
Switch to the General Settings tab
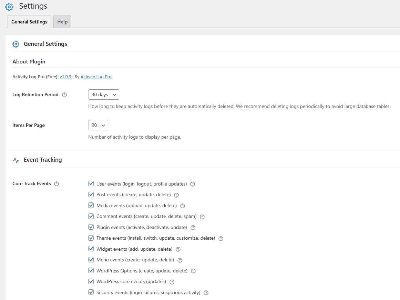pyautogui.click(x=29, y=22)
